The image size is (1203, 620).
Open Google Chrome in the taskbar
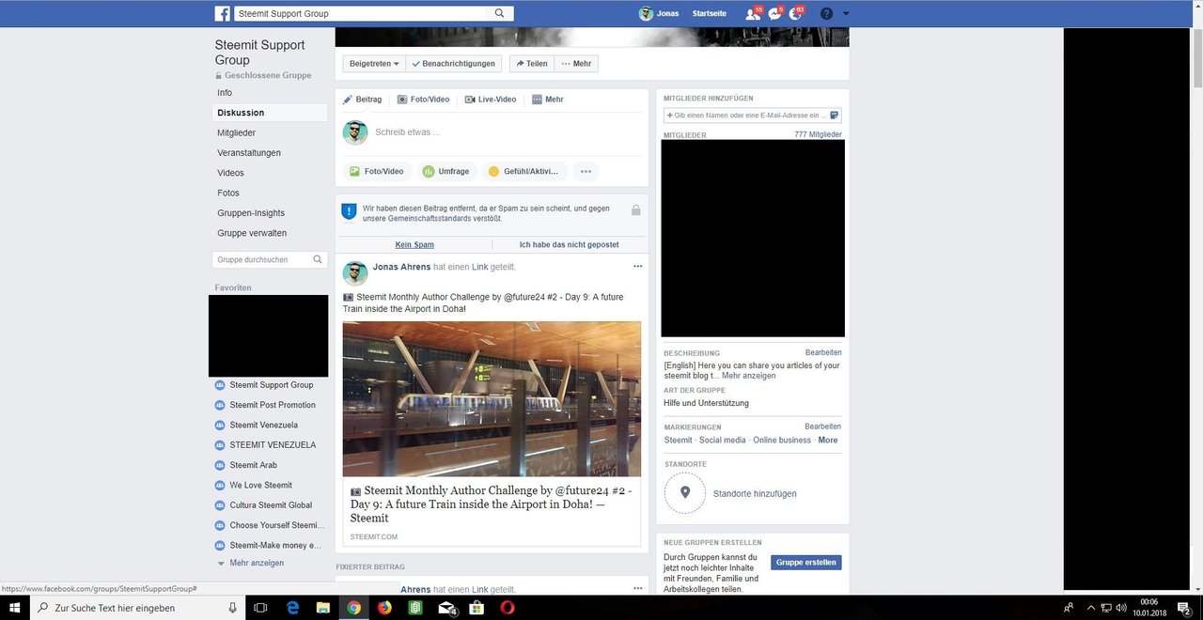click(x=353, y=608)
